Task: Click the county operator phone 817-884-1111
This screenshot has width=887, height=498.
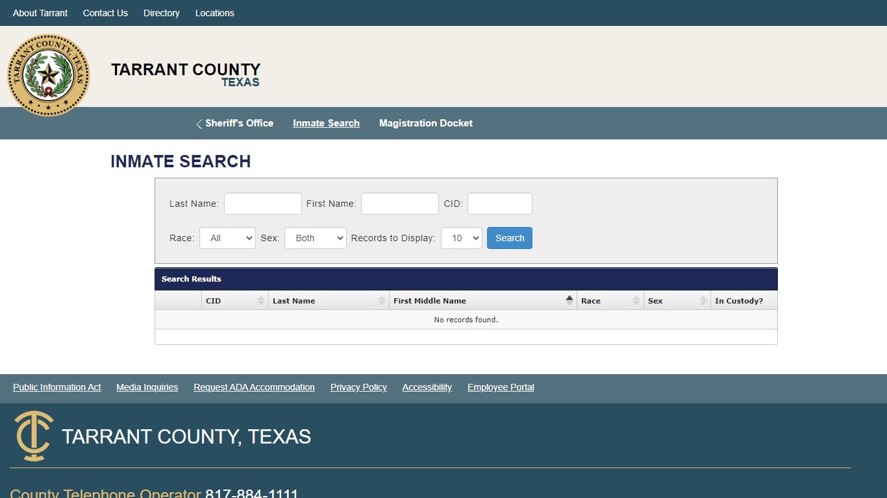Action: click(252, 494)
